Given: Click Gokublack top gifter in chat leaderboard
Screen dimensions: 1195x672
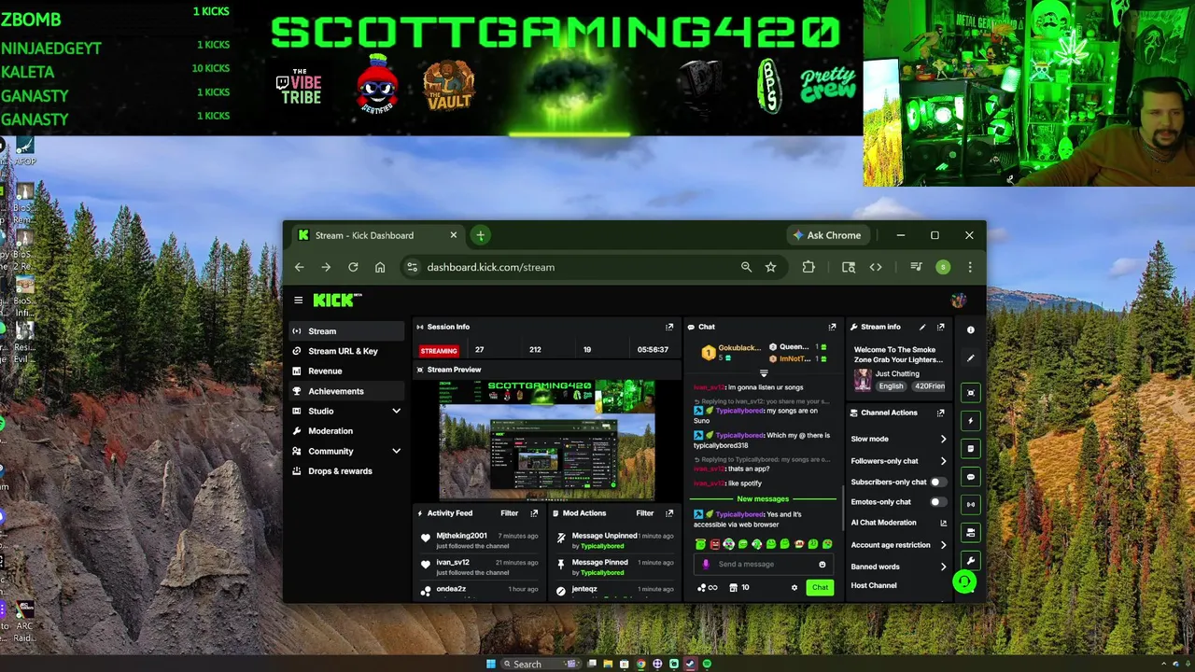Looking at the screenshot, I should (732, 352).
